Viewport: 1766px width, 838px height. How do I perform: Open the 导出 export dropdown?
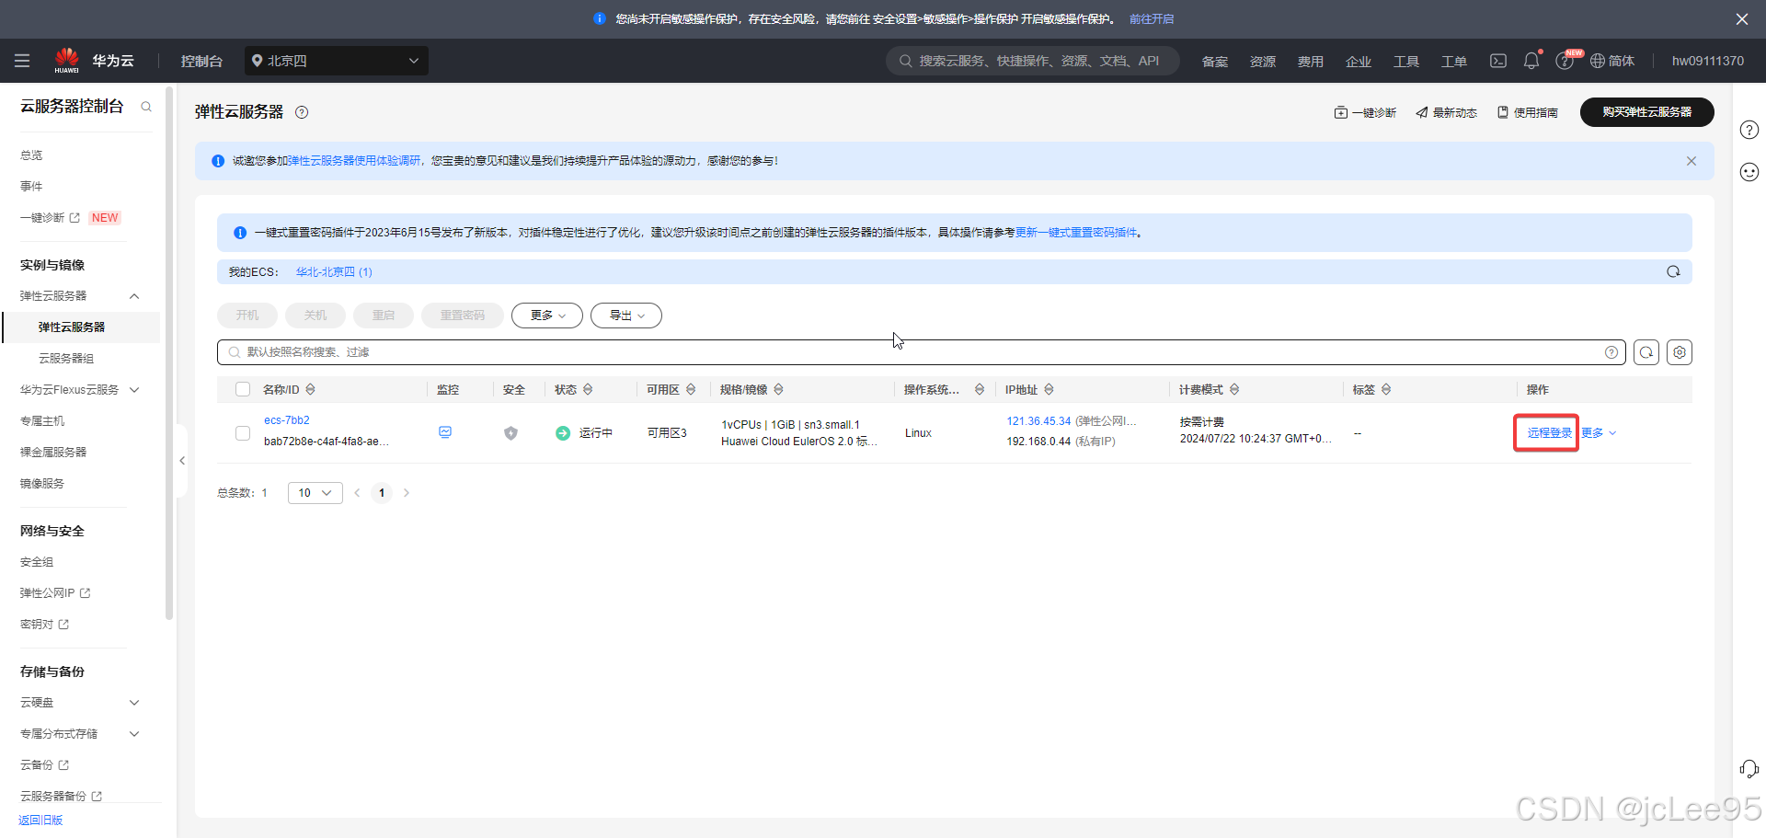(x=626, y=316)
